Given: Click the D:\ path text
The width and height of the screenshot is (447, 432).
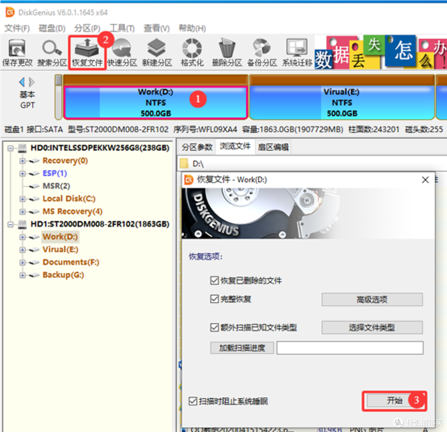Looking at the screenshot, I should click(x=198, y=164).
